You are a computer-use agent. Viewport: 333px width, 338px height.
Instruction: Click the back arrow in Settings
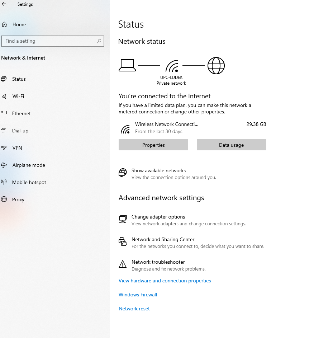pos(4,4)
